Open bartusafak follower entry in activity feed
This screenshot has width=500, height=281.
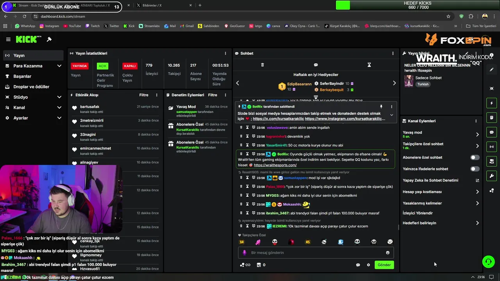pos(115,109)
